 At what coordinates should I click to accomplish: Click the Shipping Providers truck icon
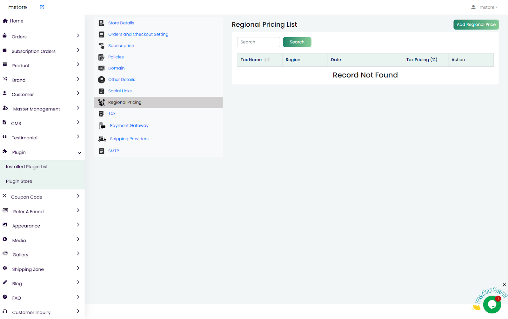point(102,139)
